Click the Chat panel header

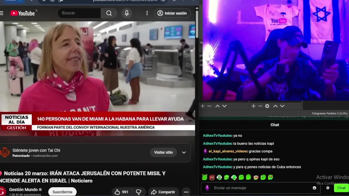tap(275, 125)
